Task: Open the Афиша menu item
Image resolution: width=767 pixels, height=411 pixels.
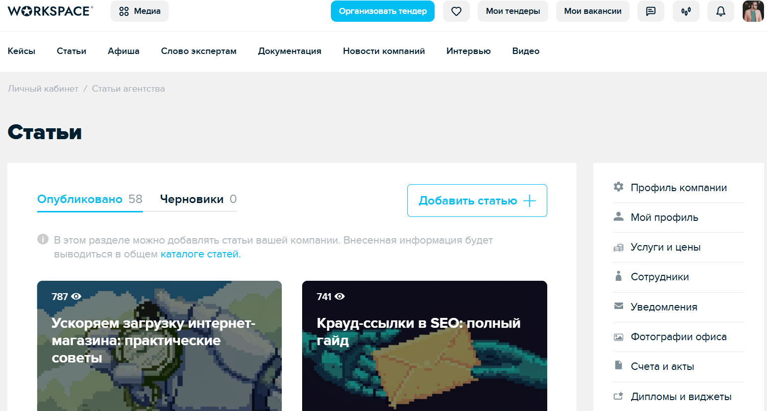Action: (x=124, y=51)
